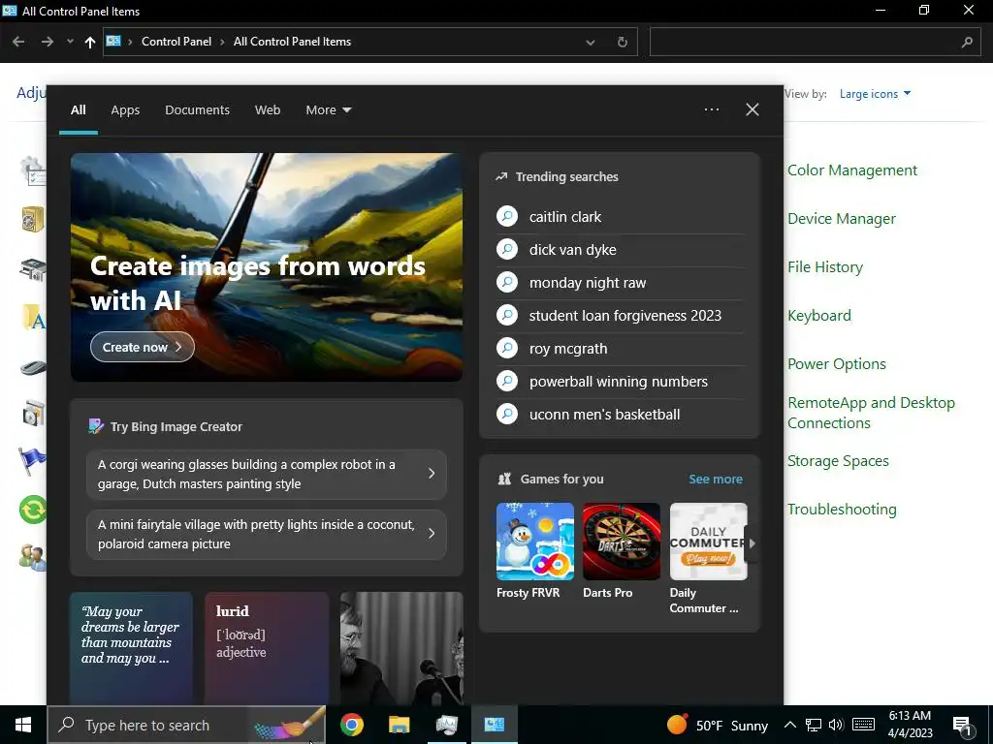993x744 pixels.
Task: Go forward in Control Panel
Action: (48, 42)
